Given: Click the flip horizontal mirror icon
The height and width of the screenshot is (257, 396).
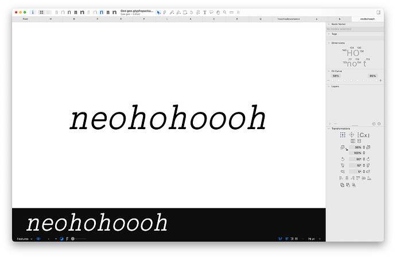Looking at the screenshot, I should [x=353, y=141].
